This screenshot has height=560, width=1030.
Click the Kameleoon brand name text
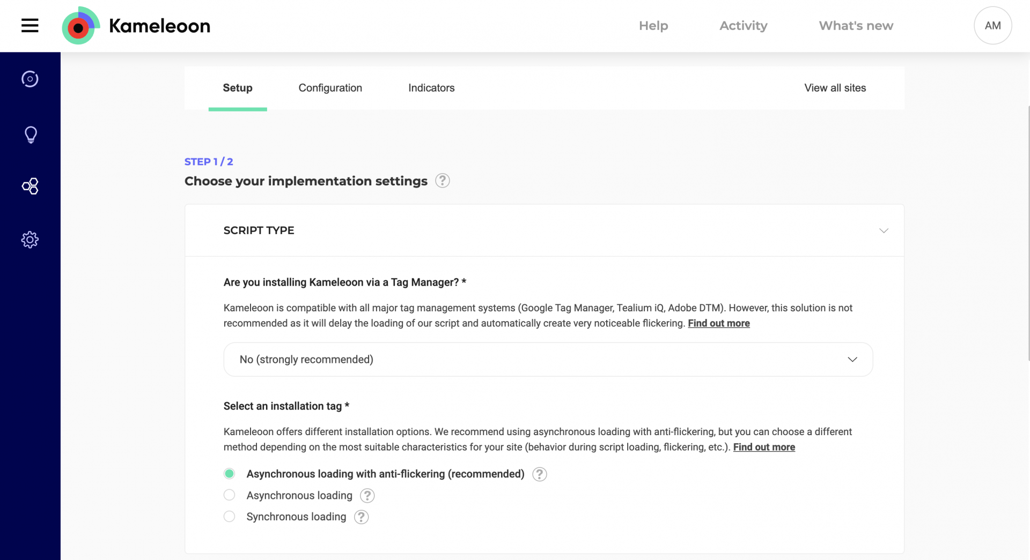pyautogui.click(x=159, y=26)
